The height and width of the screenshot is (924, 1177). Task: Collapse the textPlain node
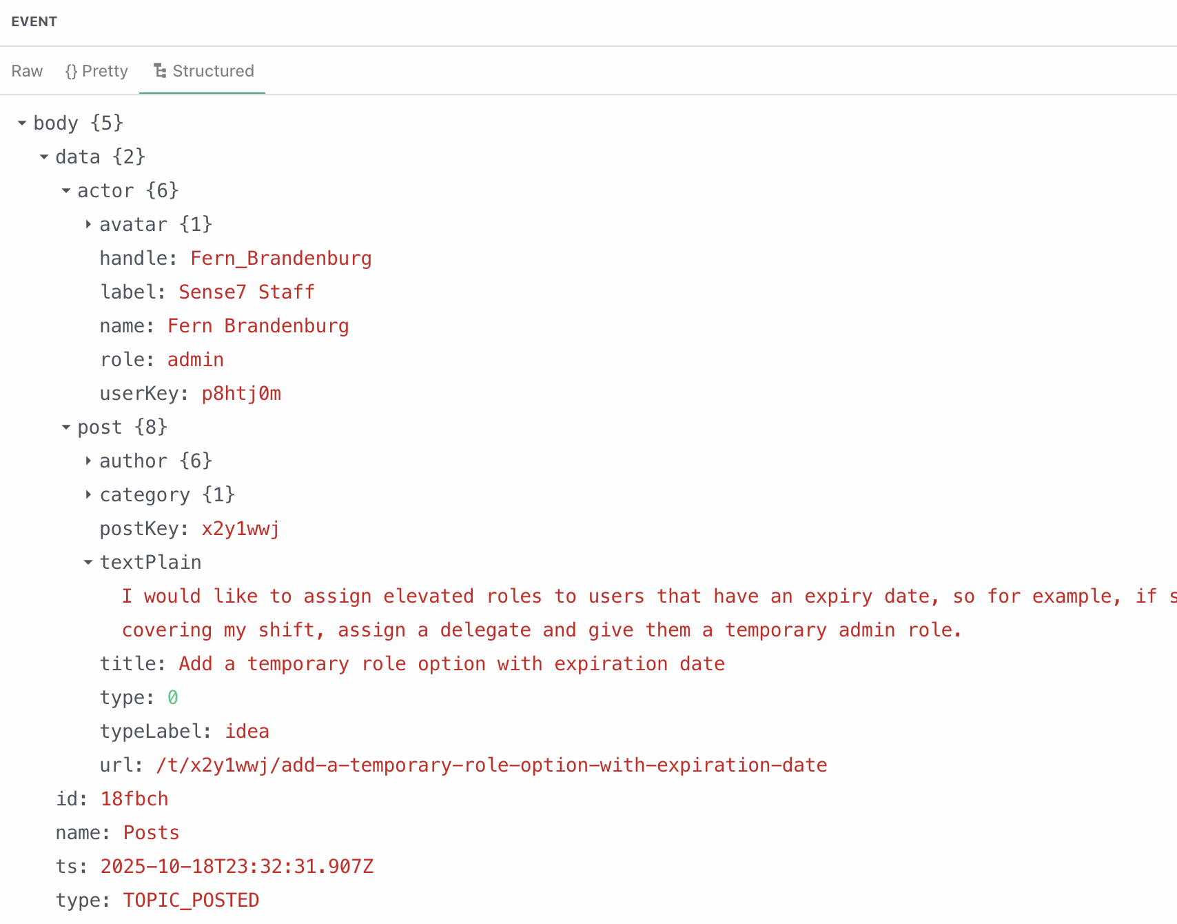[x=88, y=563]
